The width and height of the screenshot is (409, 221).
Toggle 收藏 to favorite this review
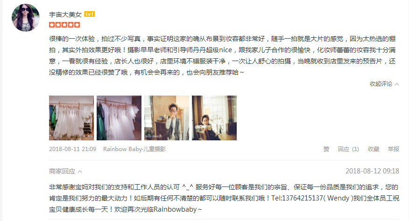pyautogui.click(x=373, y=149)
